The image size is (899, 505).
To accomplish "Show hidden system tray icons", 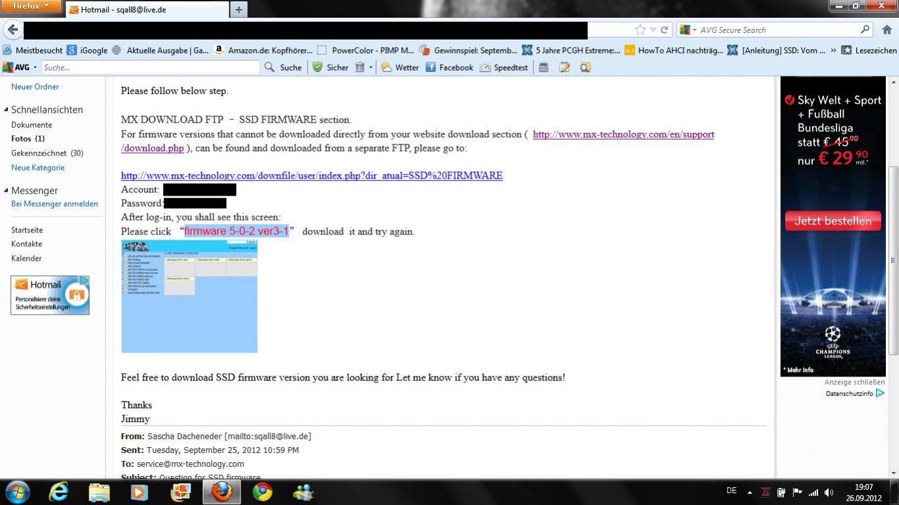I will (x=749, y=492).
